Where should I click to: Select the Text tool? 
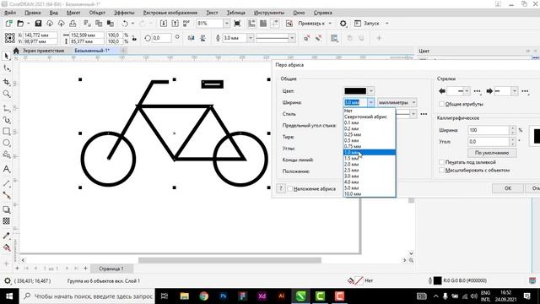coord(6,169)
